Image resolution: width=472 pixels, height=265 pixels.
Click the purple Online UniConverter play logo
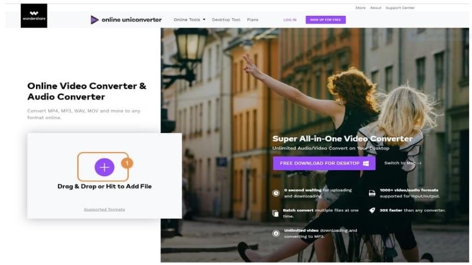pos(94,20)
